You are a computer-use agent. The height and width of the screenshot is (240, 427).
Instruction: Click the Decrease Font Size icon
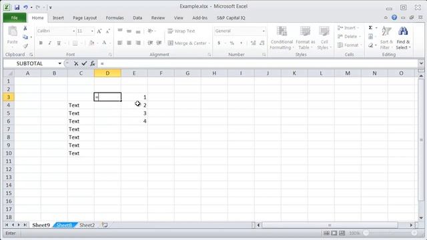[108, 31]
